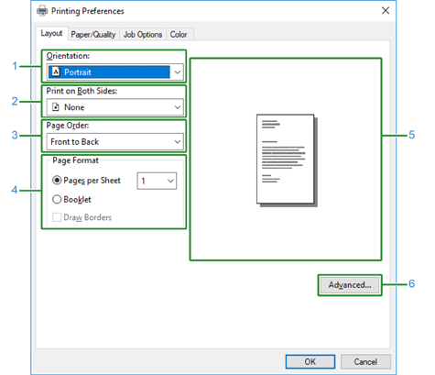Switch to the Job Options tab
Image resolution: width=435 pixels, height=375 pixels.
143,35
